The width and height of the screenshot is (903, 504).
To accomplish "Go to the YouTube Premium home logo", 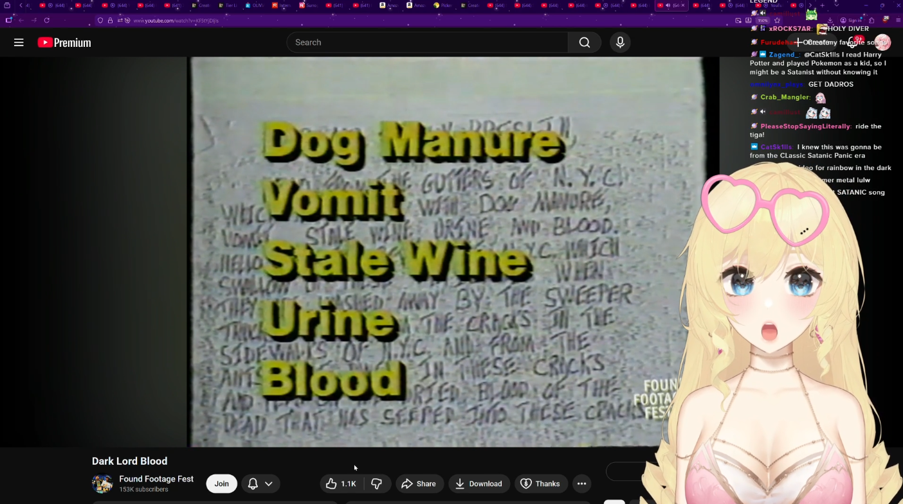I will pos(64,42).
